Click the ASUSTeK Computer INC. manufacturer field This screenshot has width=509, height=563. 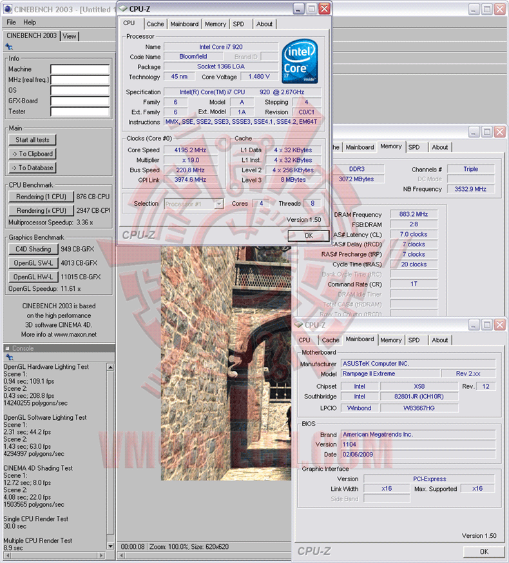[418, 363]
